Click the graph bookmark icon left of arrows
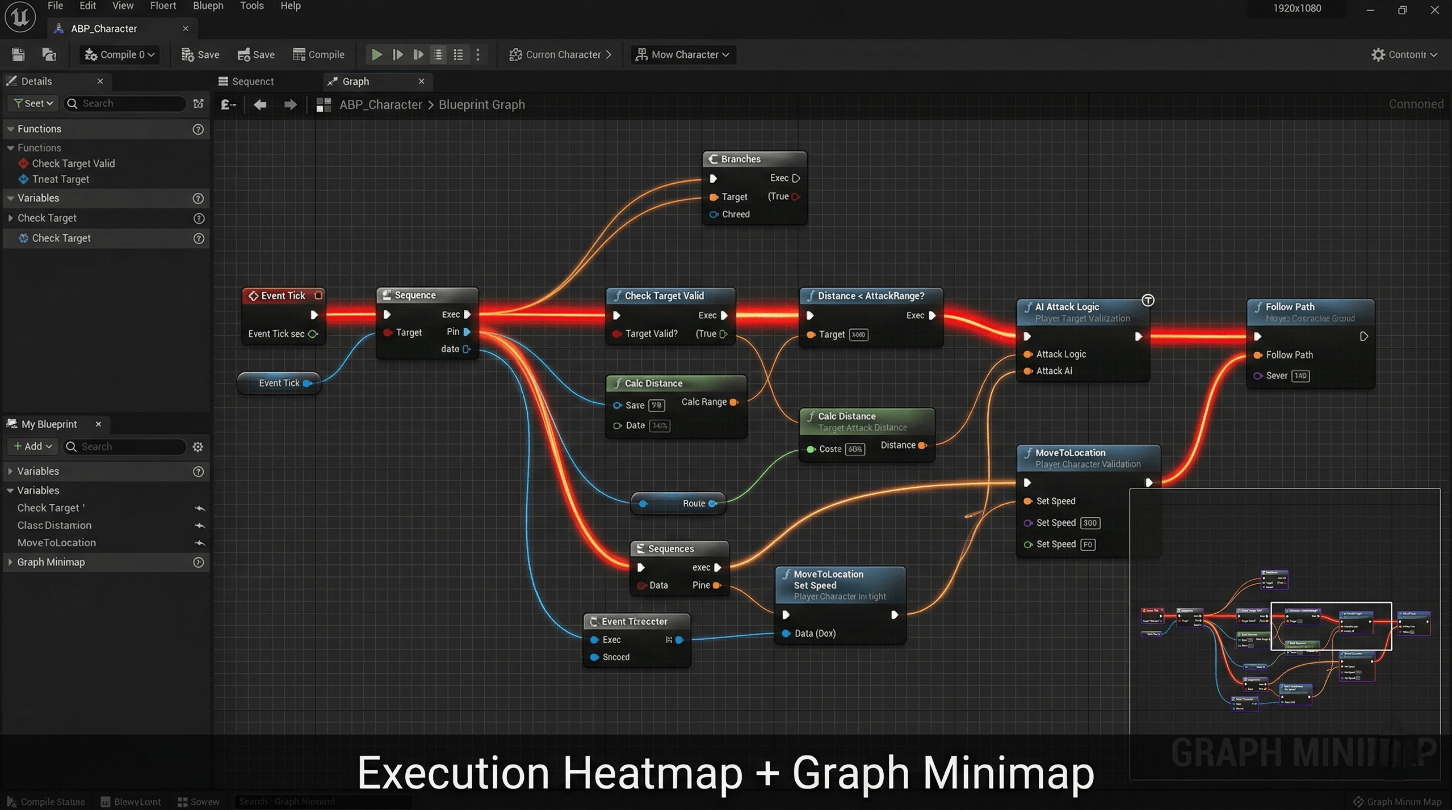1452x810 pixels. [228, 104]
